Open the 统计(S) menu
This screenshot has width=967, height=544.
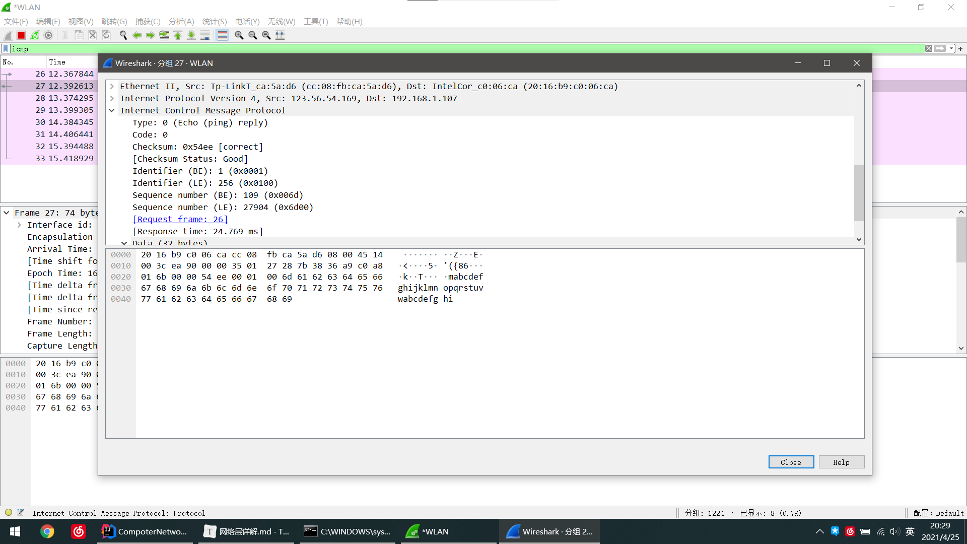tap(215, 22)
